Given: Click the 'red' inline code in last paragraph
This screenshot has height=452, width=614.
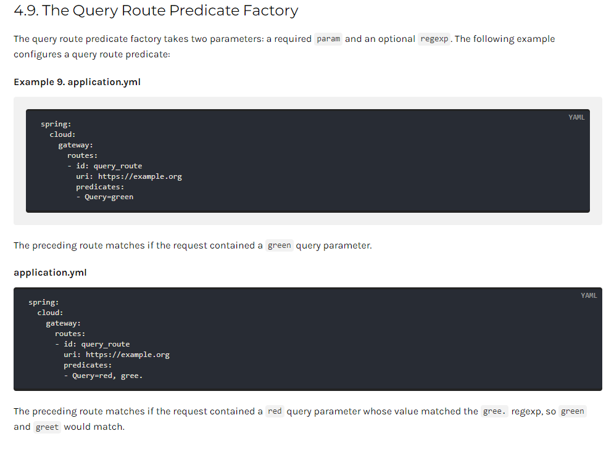Looking at the screenshot, I should coord(275,411).
